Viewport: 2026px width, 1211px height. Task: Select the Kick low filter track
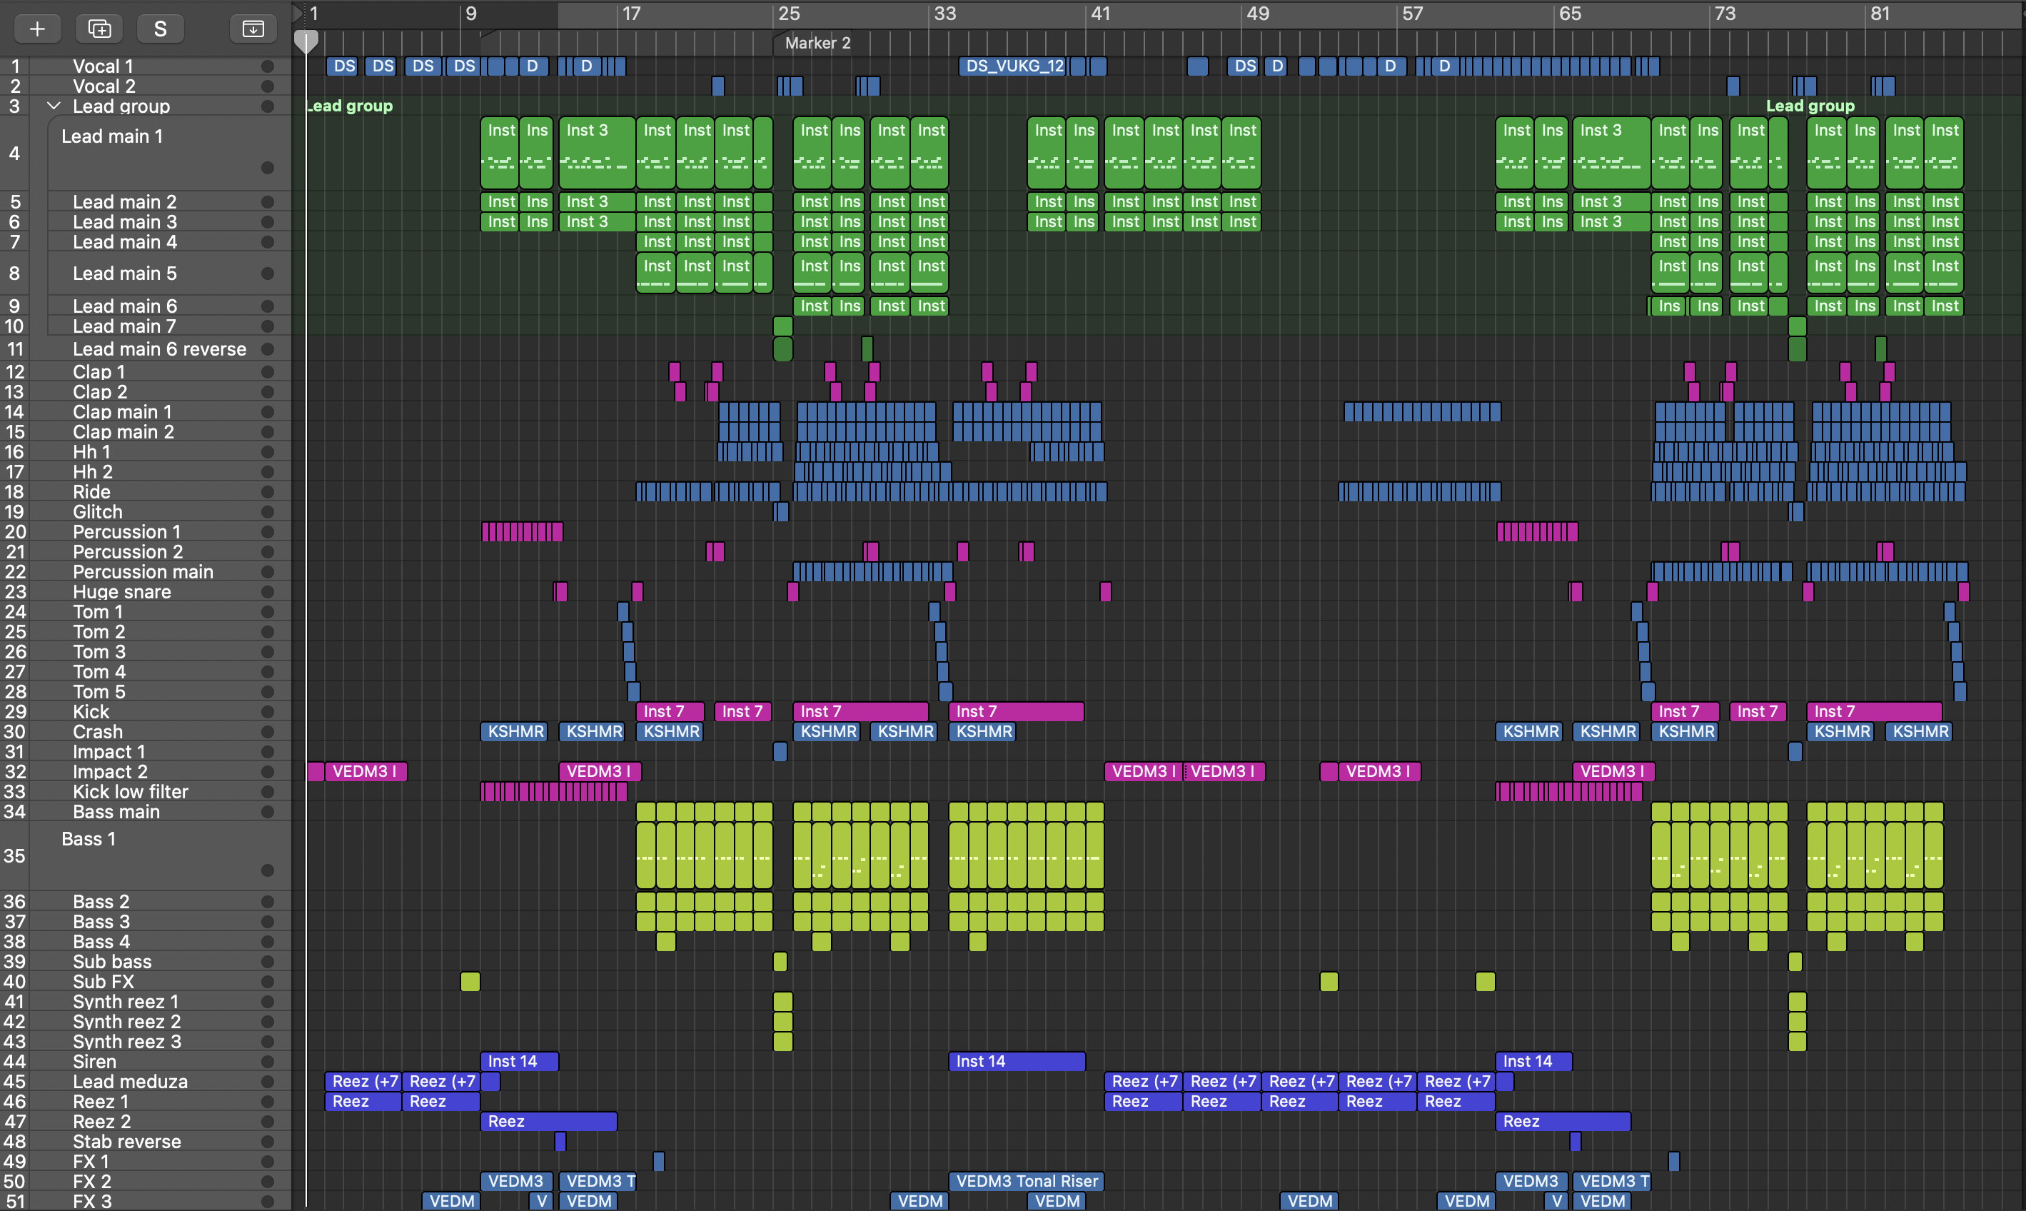click(131, 792)
